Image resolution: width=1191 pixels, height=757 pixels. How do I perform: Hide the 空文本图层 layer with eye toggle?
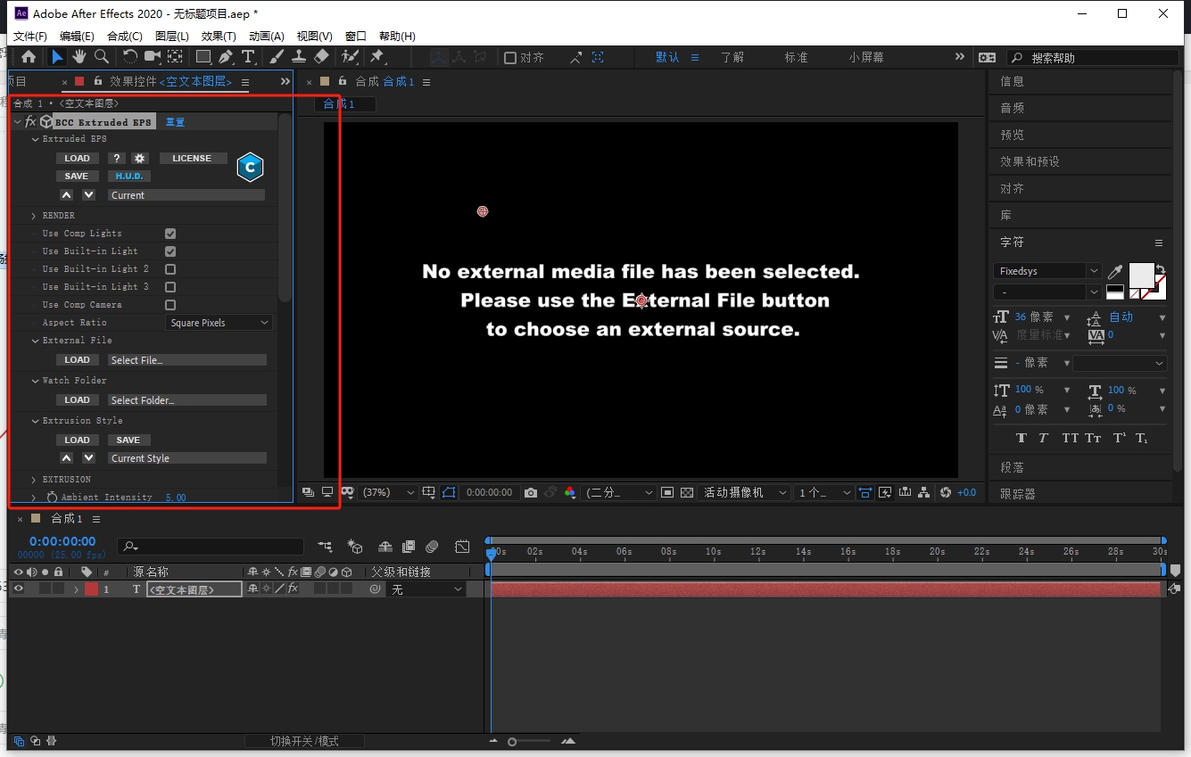[x=18, y=588]
